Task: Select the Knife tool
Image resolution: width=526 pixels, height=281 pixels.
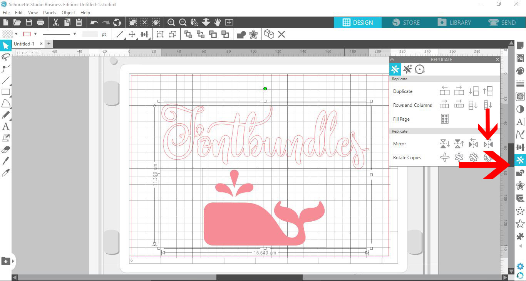Action: pos(6,161)
